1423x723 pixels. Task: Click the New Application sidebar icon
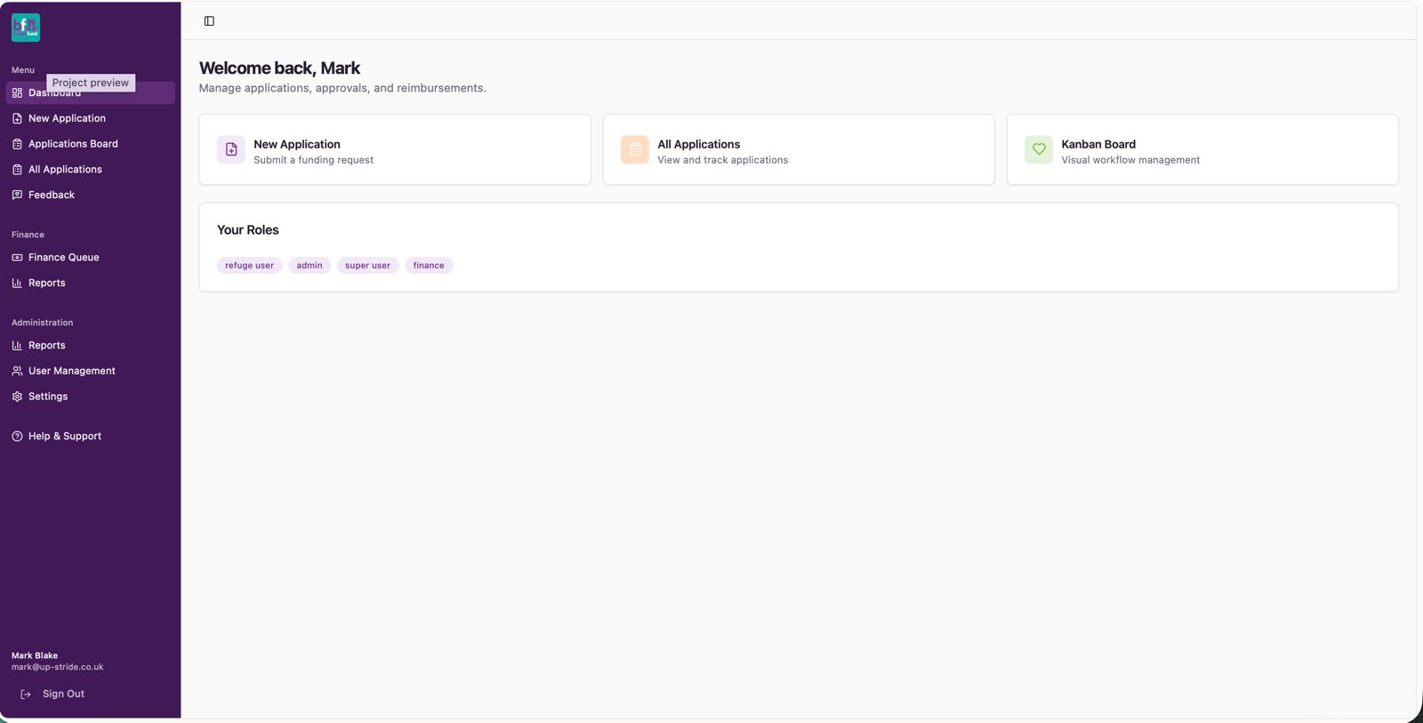tap(17, 118)
